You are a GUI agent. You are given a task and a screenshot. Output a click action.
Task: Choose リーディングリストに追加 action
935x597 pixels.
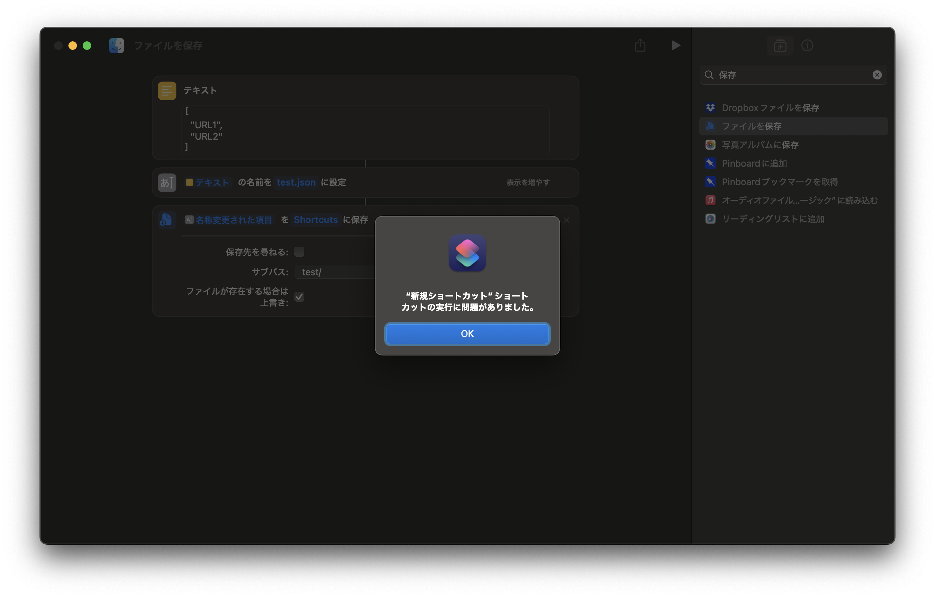pyautogui.click(x=772, y=219)
